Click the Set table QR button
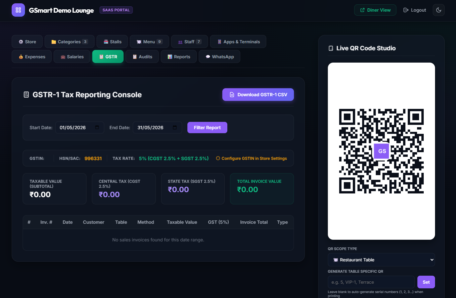The image size is (456, 298). pyautogui.click(x=426, y=282)
